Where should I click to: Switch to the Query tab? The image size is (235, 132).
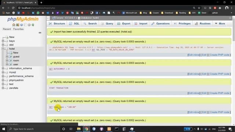tap(107, 23)
